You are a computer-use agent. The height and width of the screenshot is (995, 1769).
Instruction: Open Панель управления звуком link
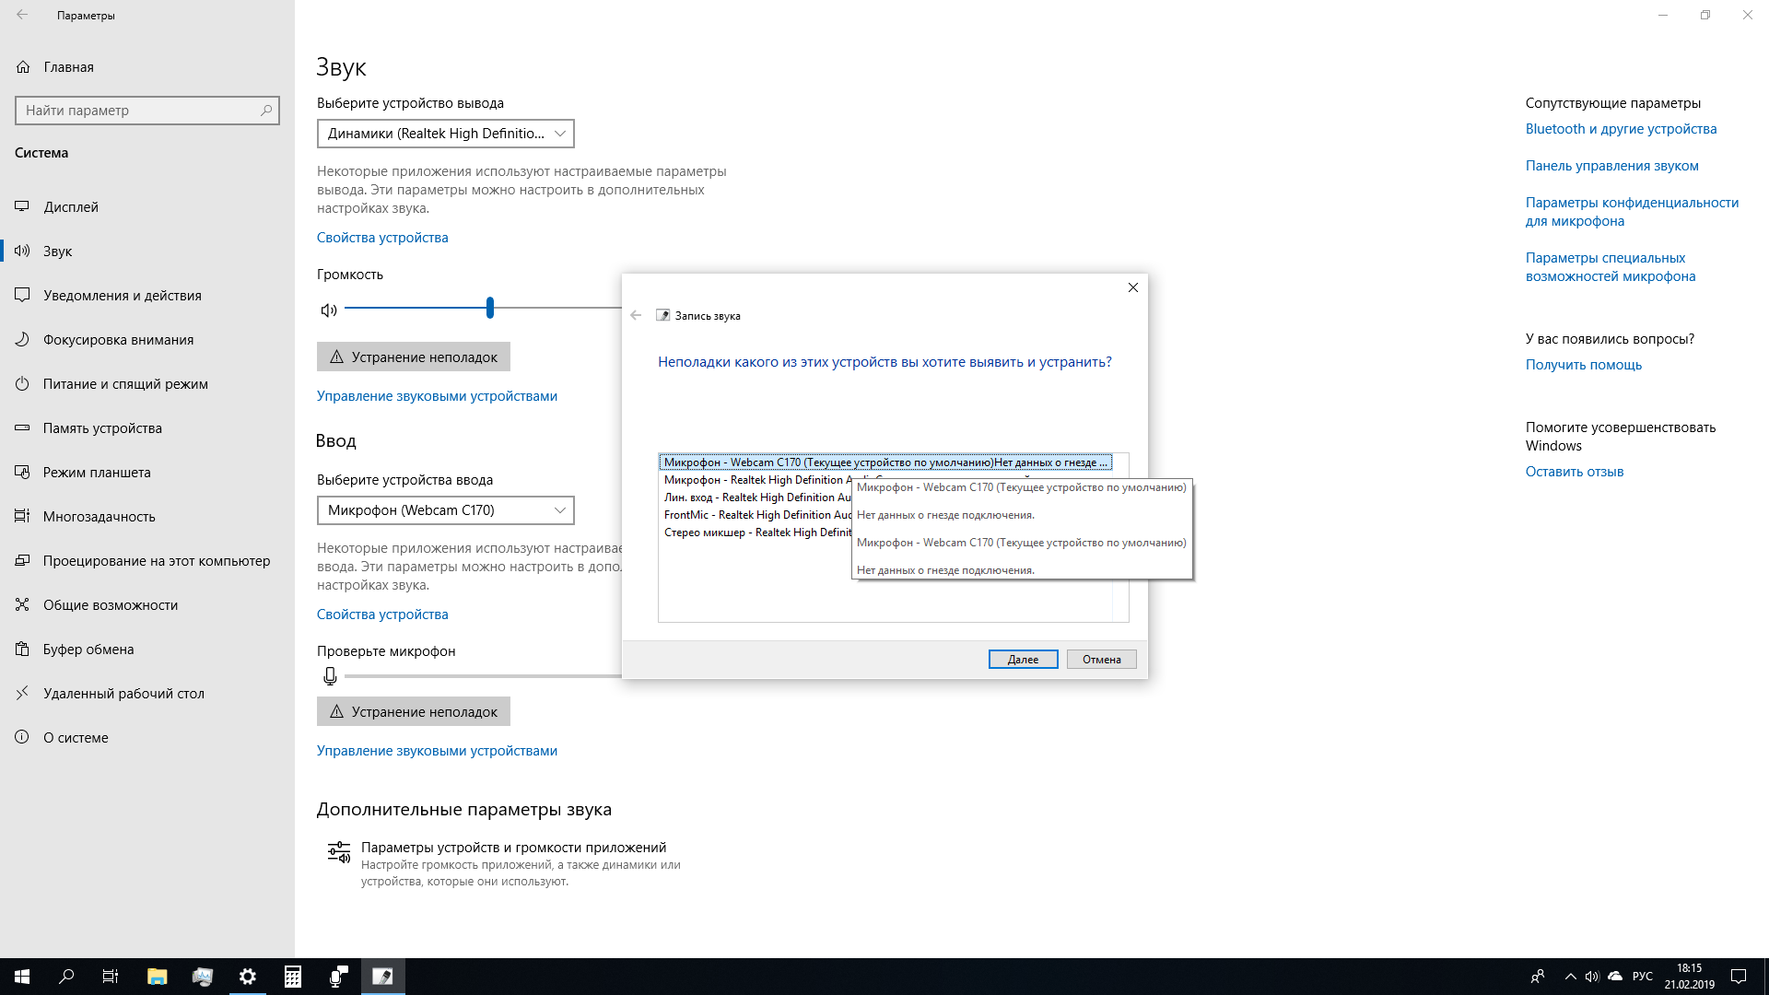click(1611, 166)
